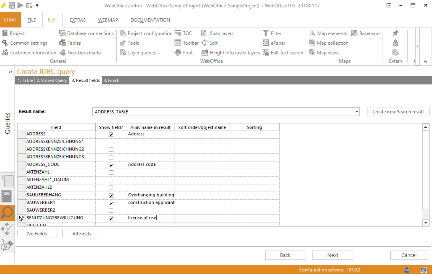This screenshot has height=274, width=432.
Task: Click the table scrollbar down arrow
Action: tap(426, 223)
